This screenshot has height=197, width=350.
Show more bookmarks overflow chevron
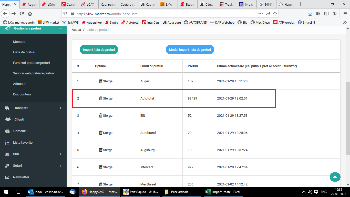(x=345, y=22)
